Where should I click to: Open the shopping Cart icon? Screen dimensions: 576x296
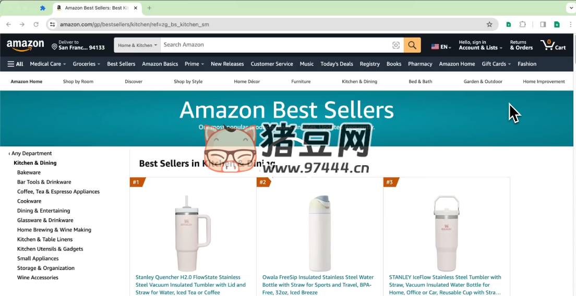[553, 45]
